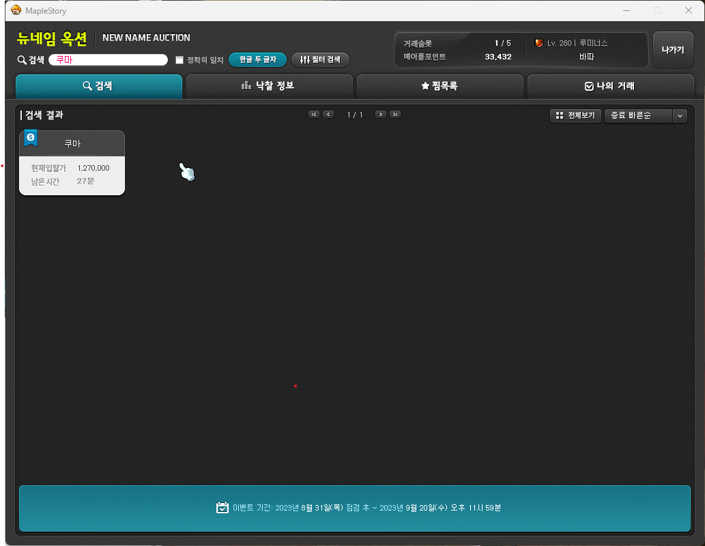705x546 pixels.
Task: Open the 찜목록 favorites tab
Action: (x=440, y=86)
